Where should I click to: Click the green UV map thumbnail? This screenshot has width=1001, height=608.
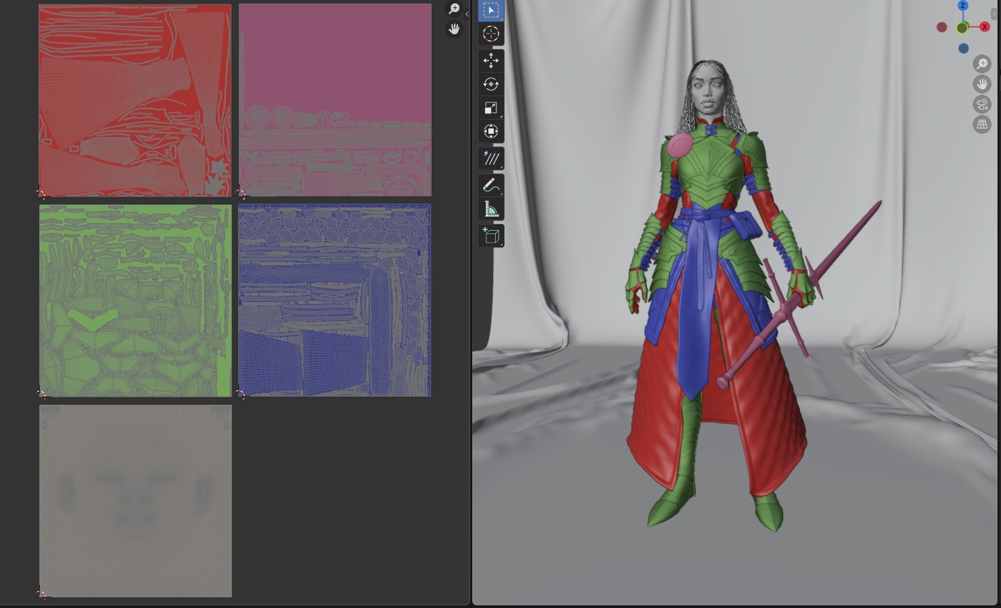click(135, 301)
